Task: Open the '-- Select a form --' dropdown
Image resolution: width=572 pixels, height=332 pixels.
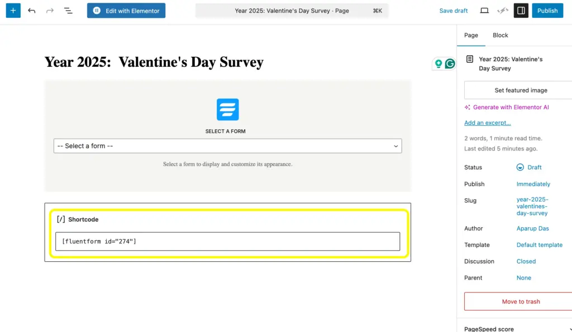Action: coord(227,146)
